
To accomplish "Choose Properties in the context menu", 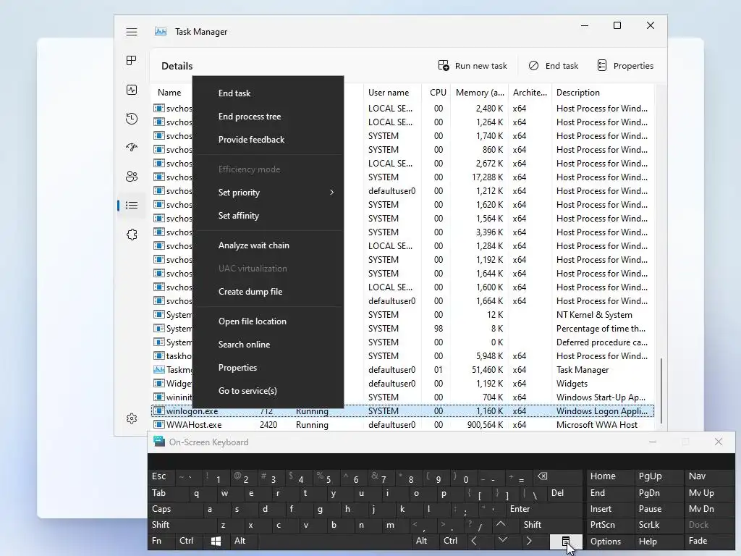I will pos(268,368).
